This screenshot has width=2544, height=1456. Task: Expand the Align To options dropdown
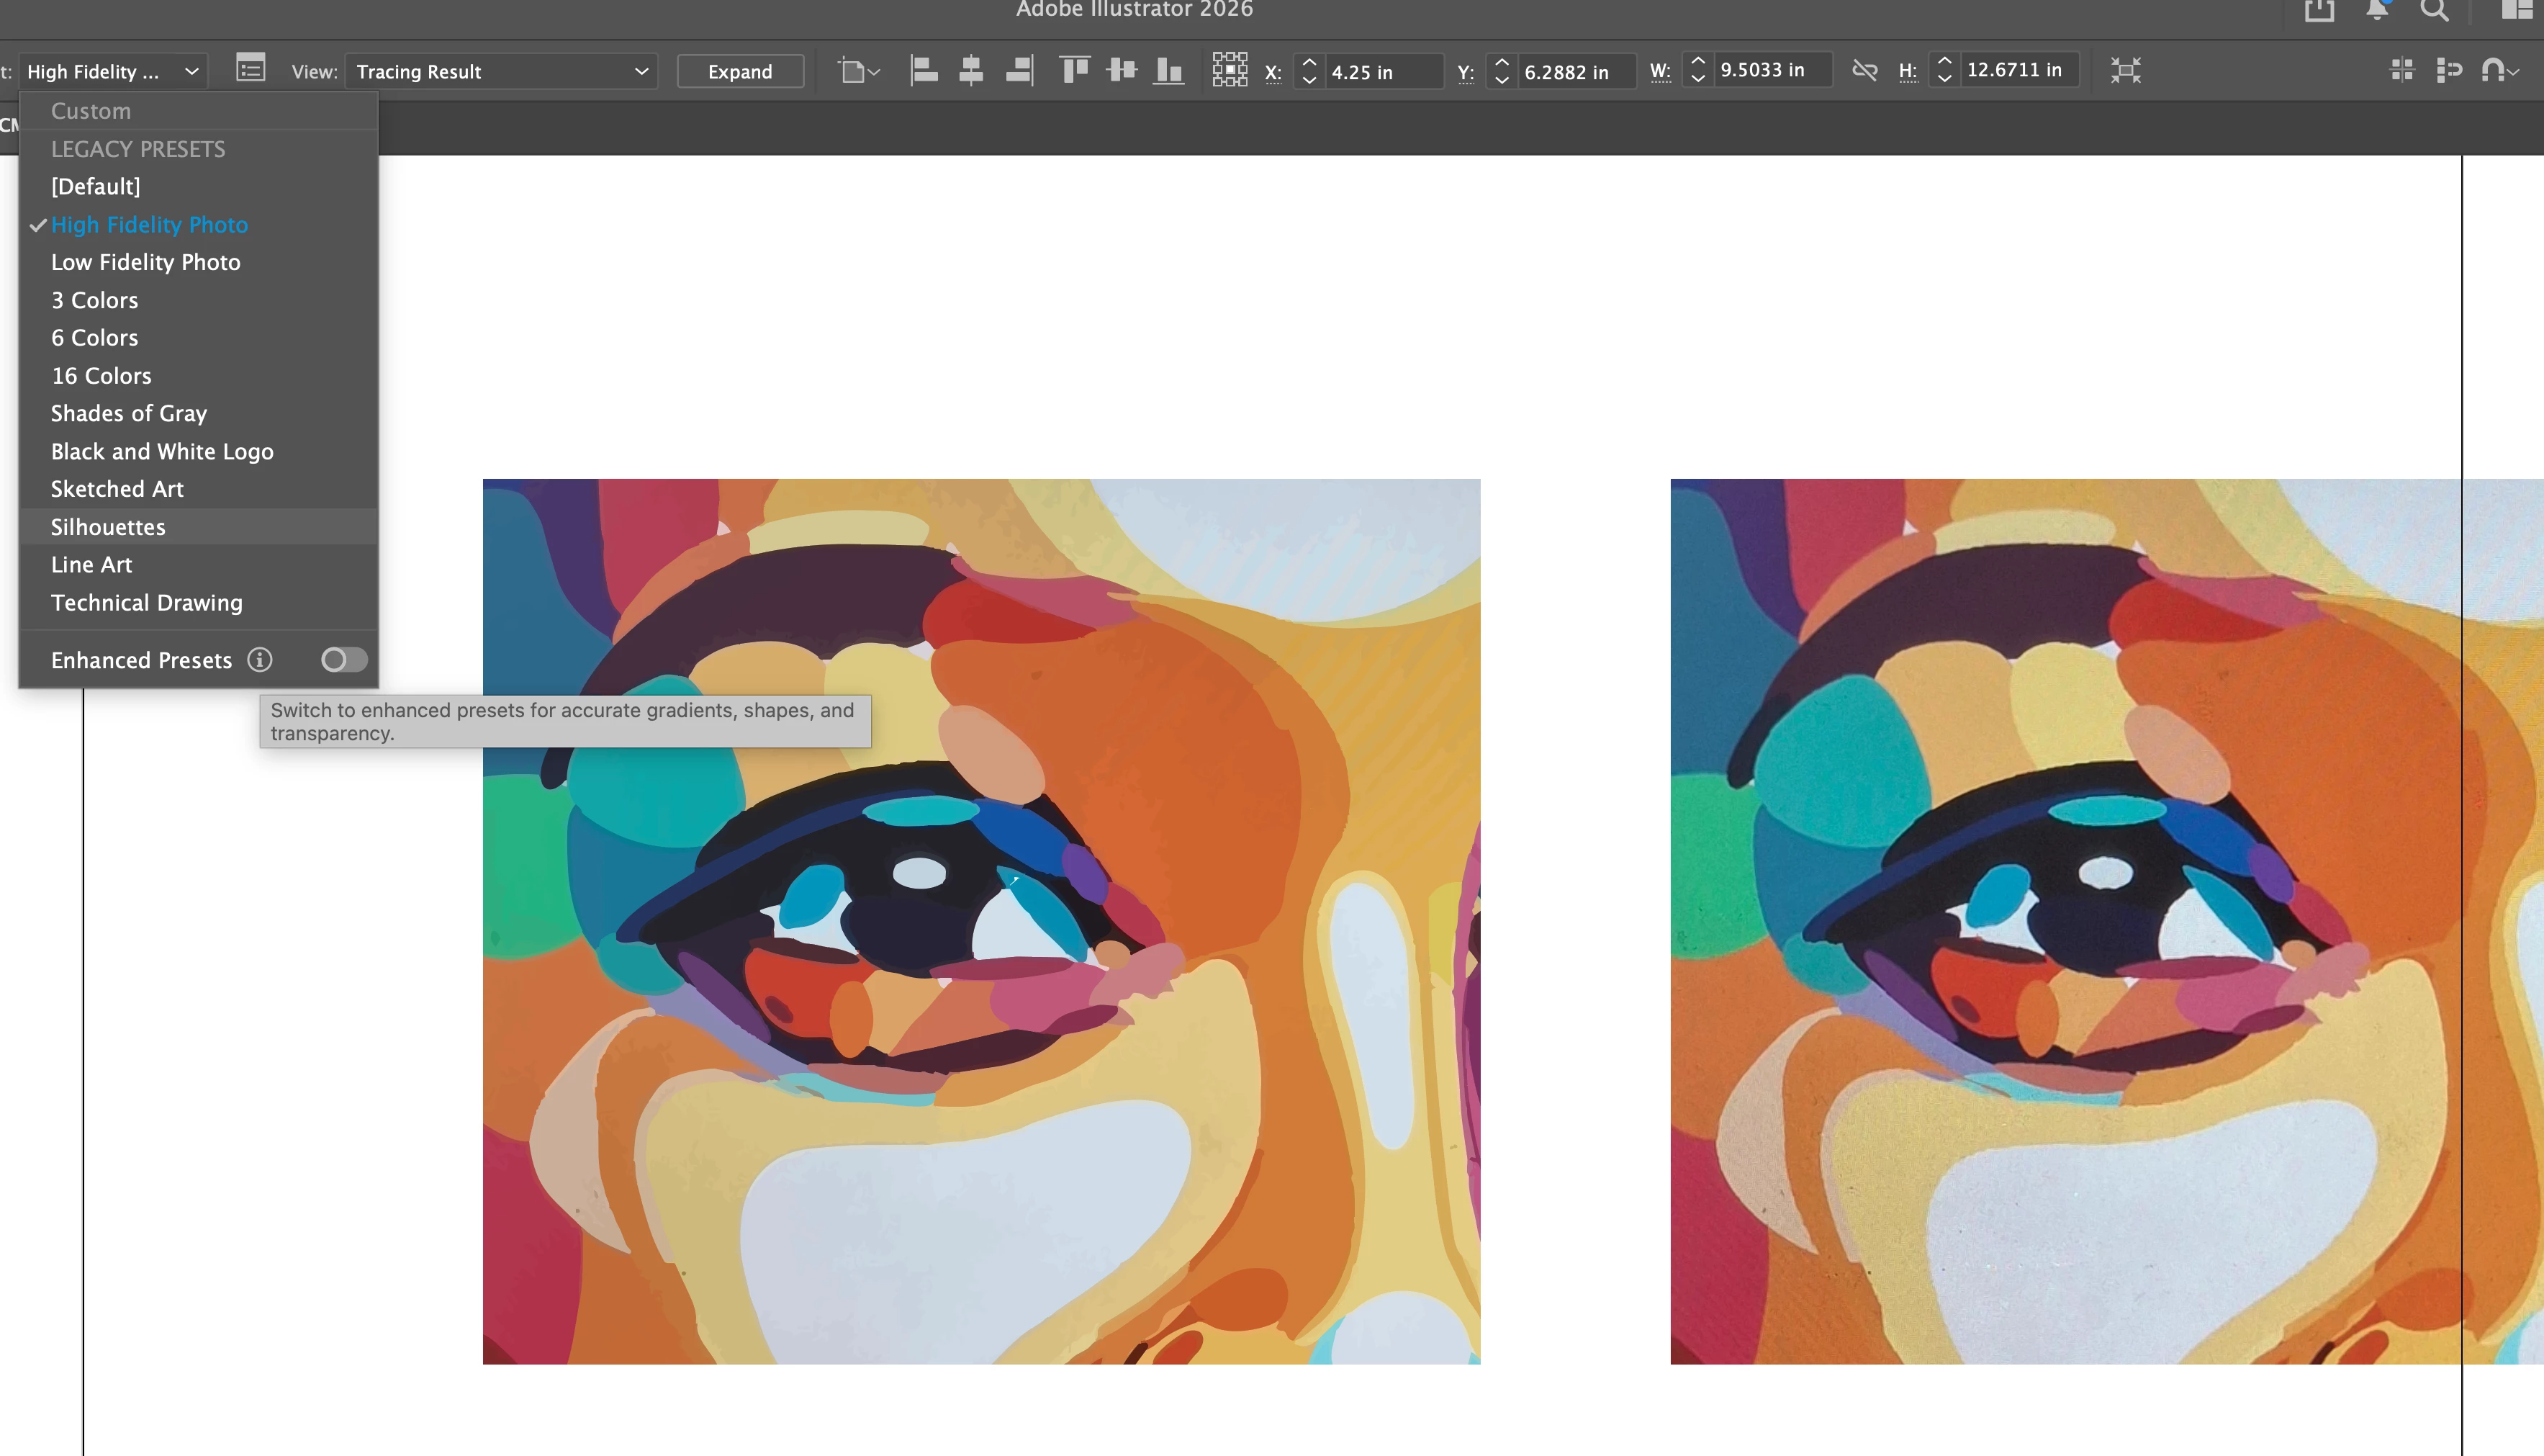click(859, 71)
